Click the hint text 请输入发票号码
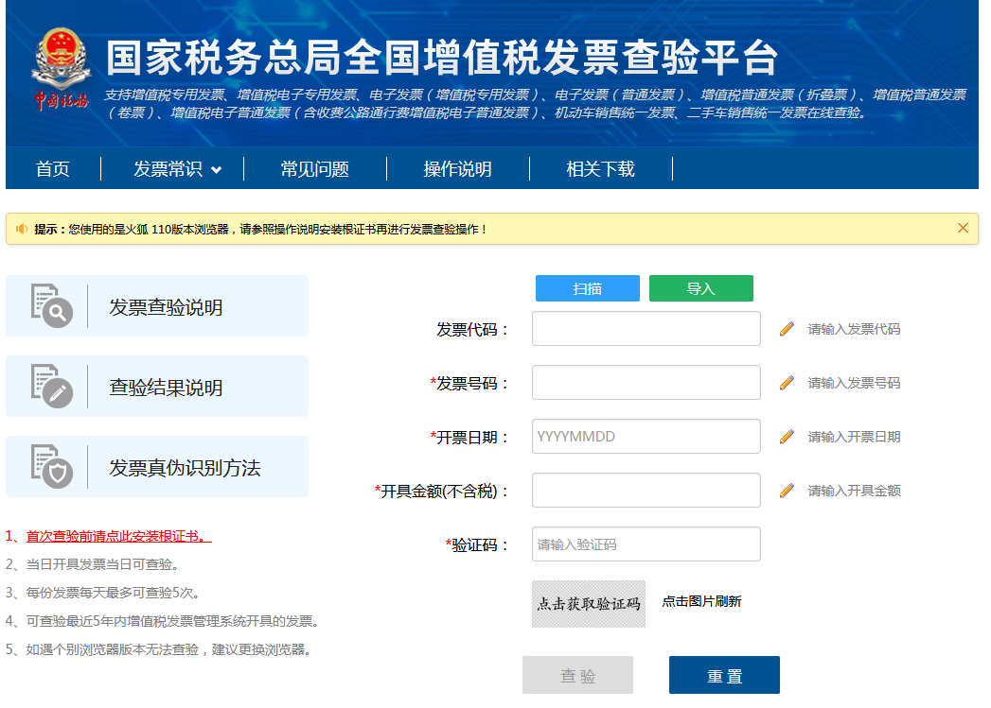The width and height of the screenshot is (991, 708). pyautogui.click(x=854, y=383)
